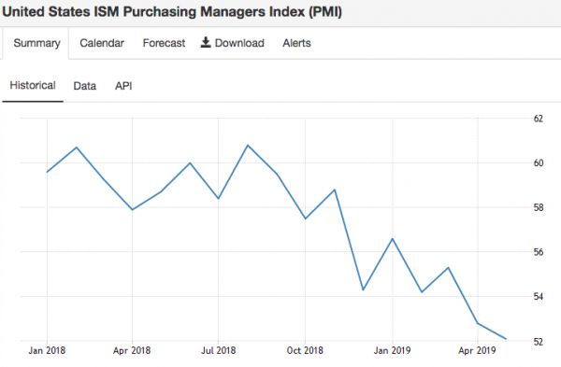The width and height of the screenshot is (561, 367).
Task: Click the 60 y-axis value
Action: (539, 162)
